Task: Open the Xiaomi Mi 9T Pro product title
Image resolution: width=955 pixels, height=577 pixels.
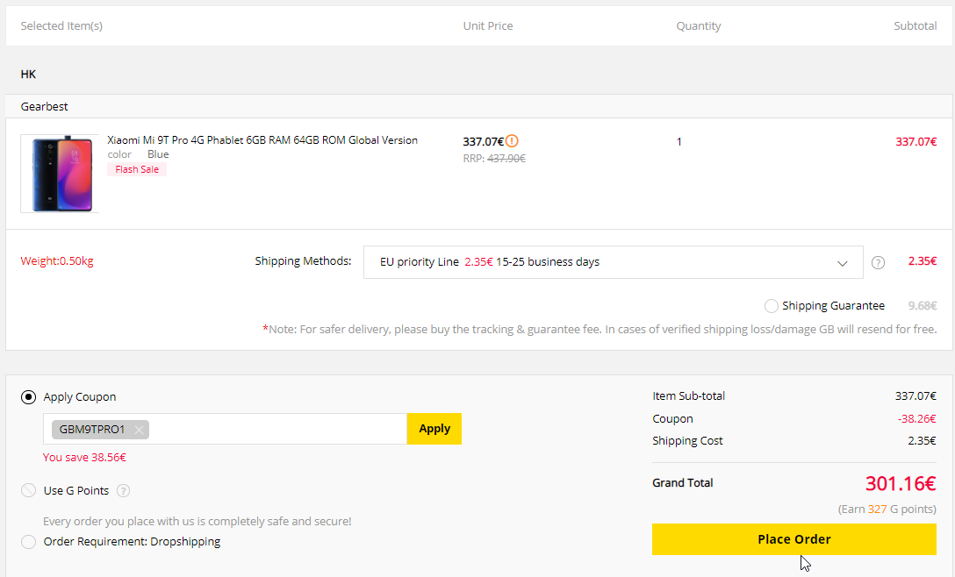Action: (262, 140)
